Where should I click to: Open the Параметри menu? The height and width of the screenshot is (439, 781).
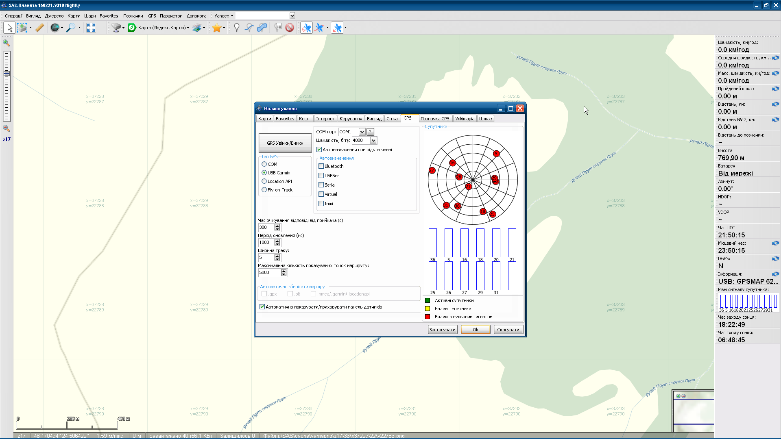coord(171,16)
